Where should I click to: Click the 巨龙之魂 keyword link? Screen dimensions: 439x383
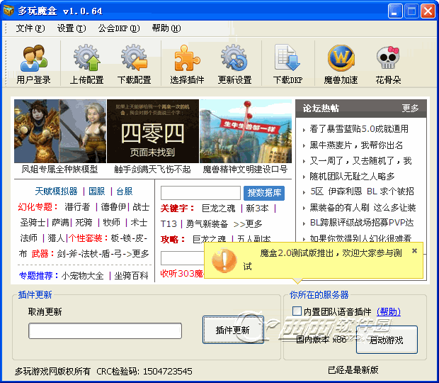pyautogui.click(x=218, y=209)
